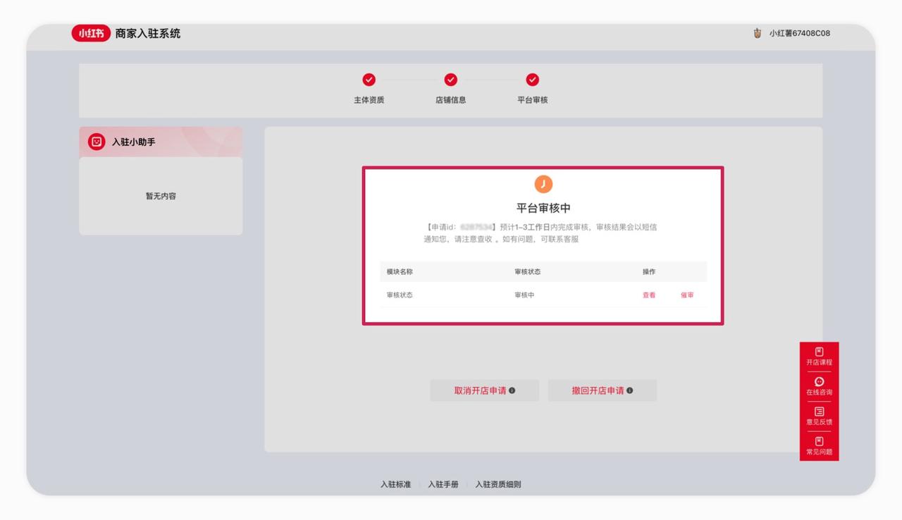The image size is (902, 520).
Task: Open 常见问题 from the red sidebar
Action: click(819, 445)
